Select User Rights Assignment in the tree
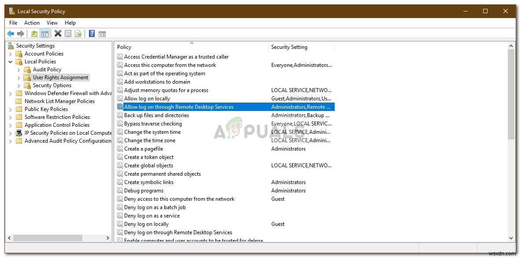The height and width of the screenshot is (258, 521). pyautogui.click(x=59, y=77)
